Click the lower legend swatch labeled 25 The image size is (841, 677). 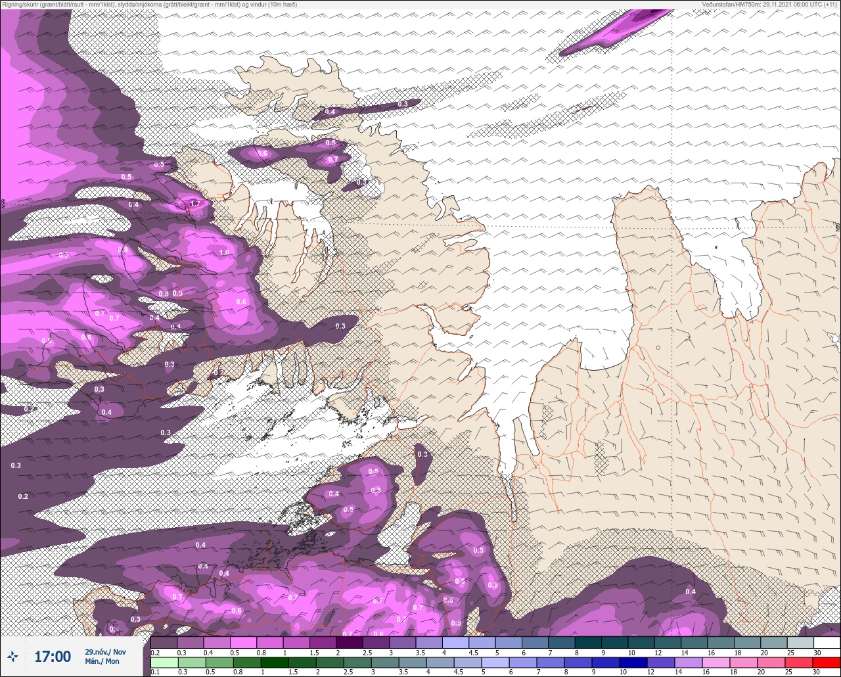tap(800, 662)
